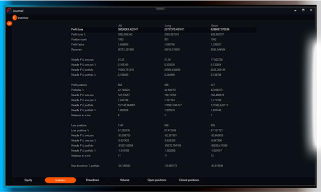321x192 pixels.
Task: Show the Closed positions tab
Action: [189, 180]
